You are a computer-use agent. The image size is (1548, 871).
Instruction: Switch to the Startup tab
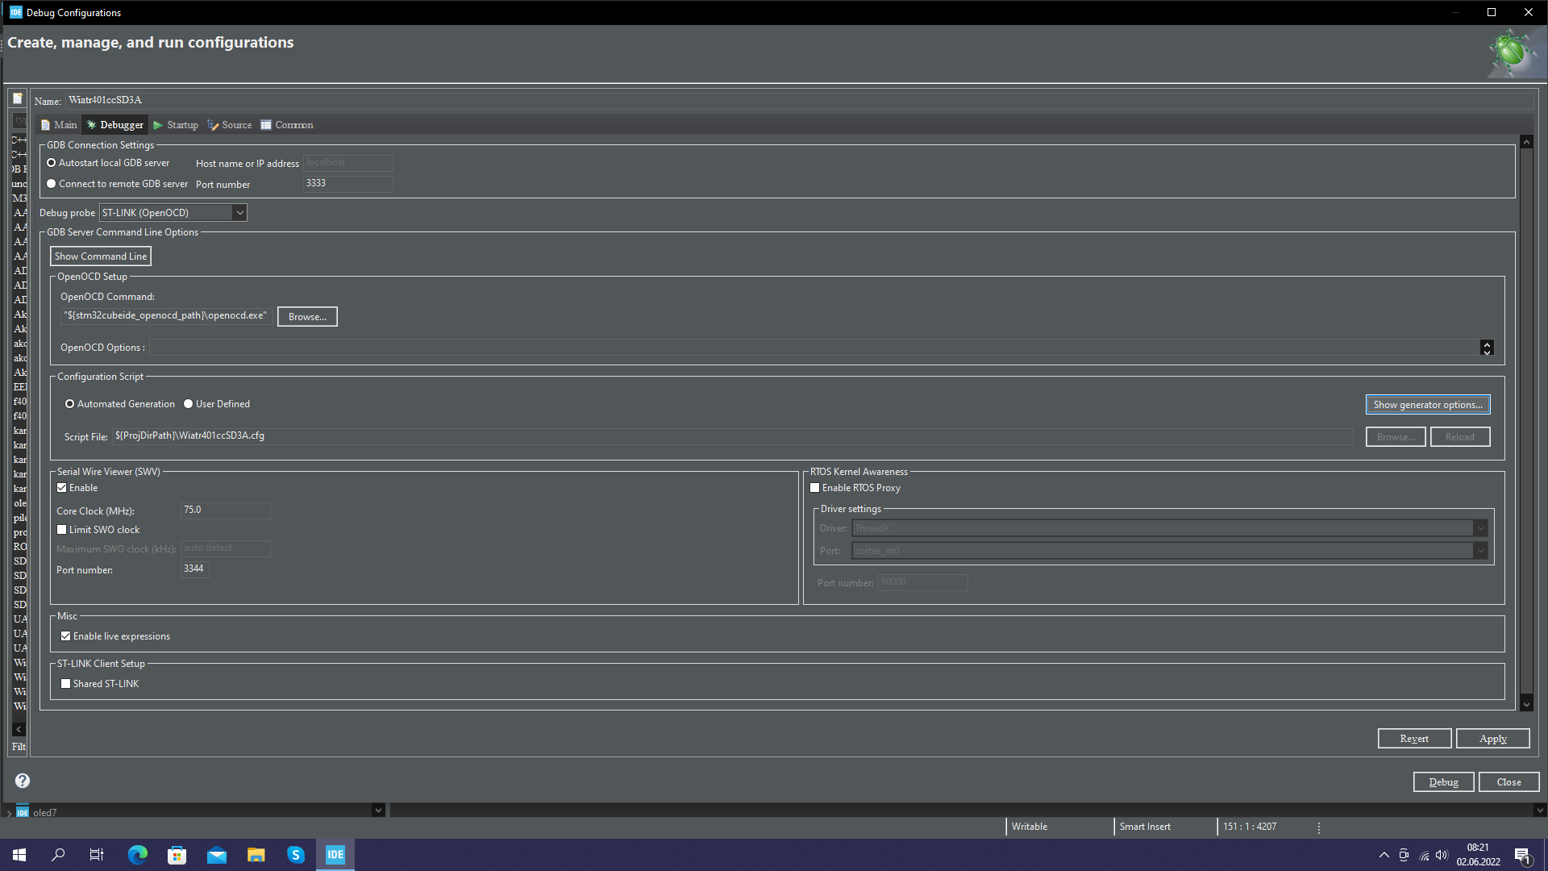pyautogui.click(x=176, y=125)
